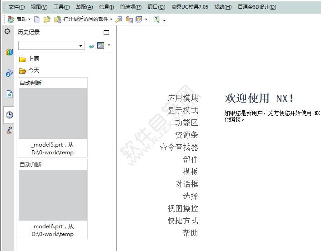Click the green return arrow icon
321x251 pixels.
(91, 46)
